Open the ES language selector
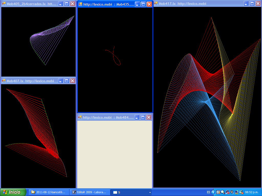This screenshot has width=262, height=196. coord(209,192)
